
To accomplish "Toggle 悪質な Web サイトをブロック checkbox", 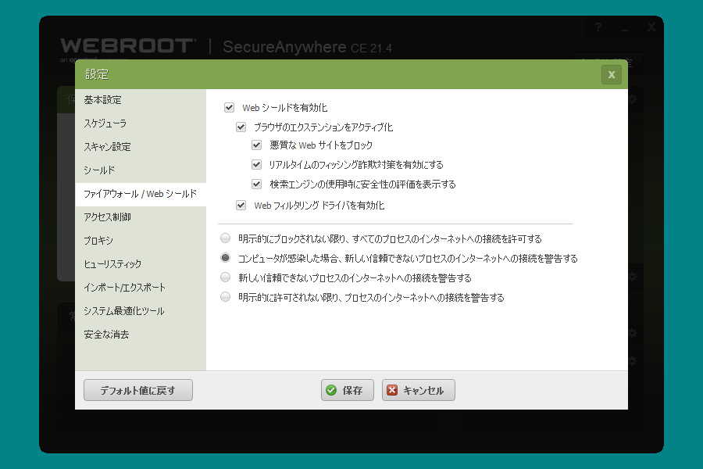I will pos(256,145).
